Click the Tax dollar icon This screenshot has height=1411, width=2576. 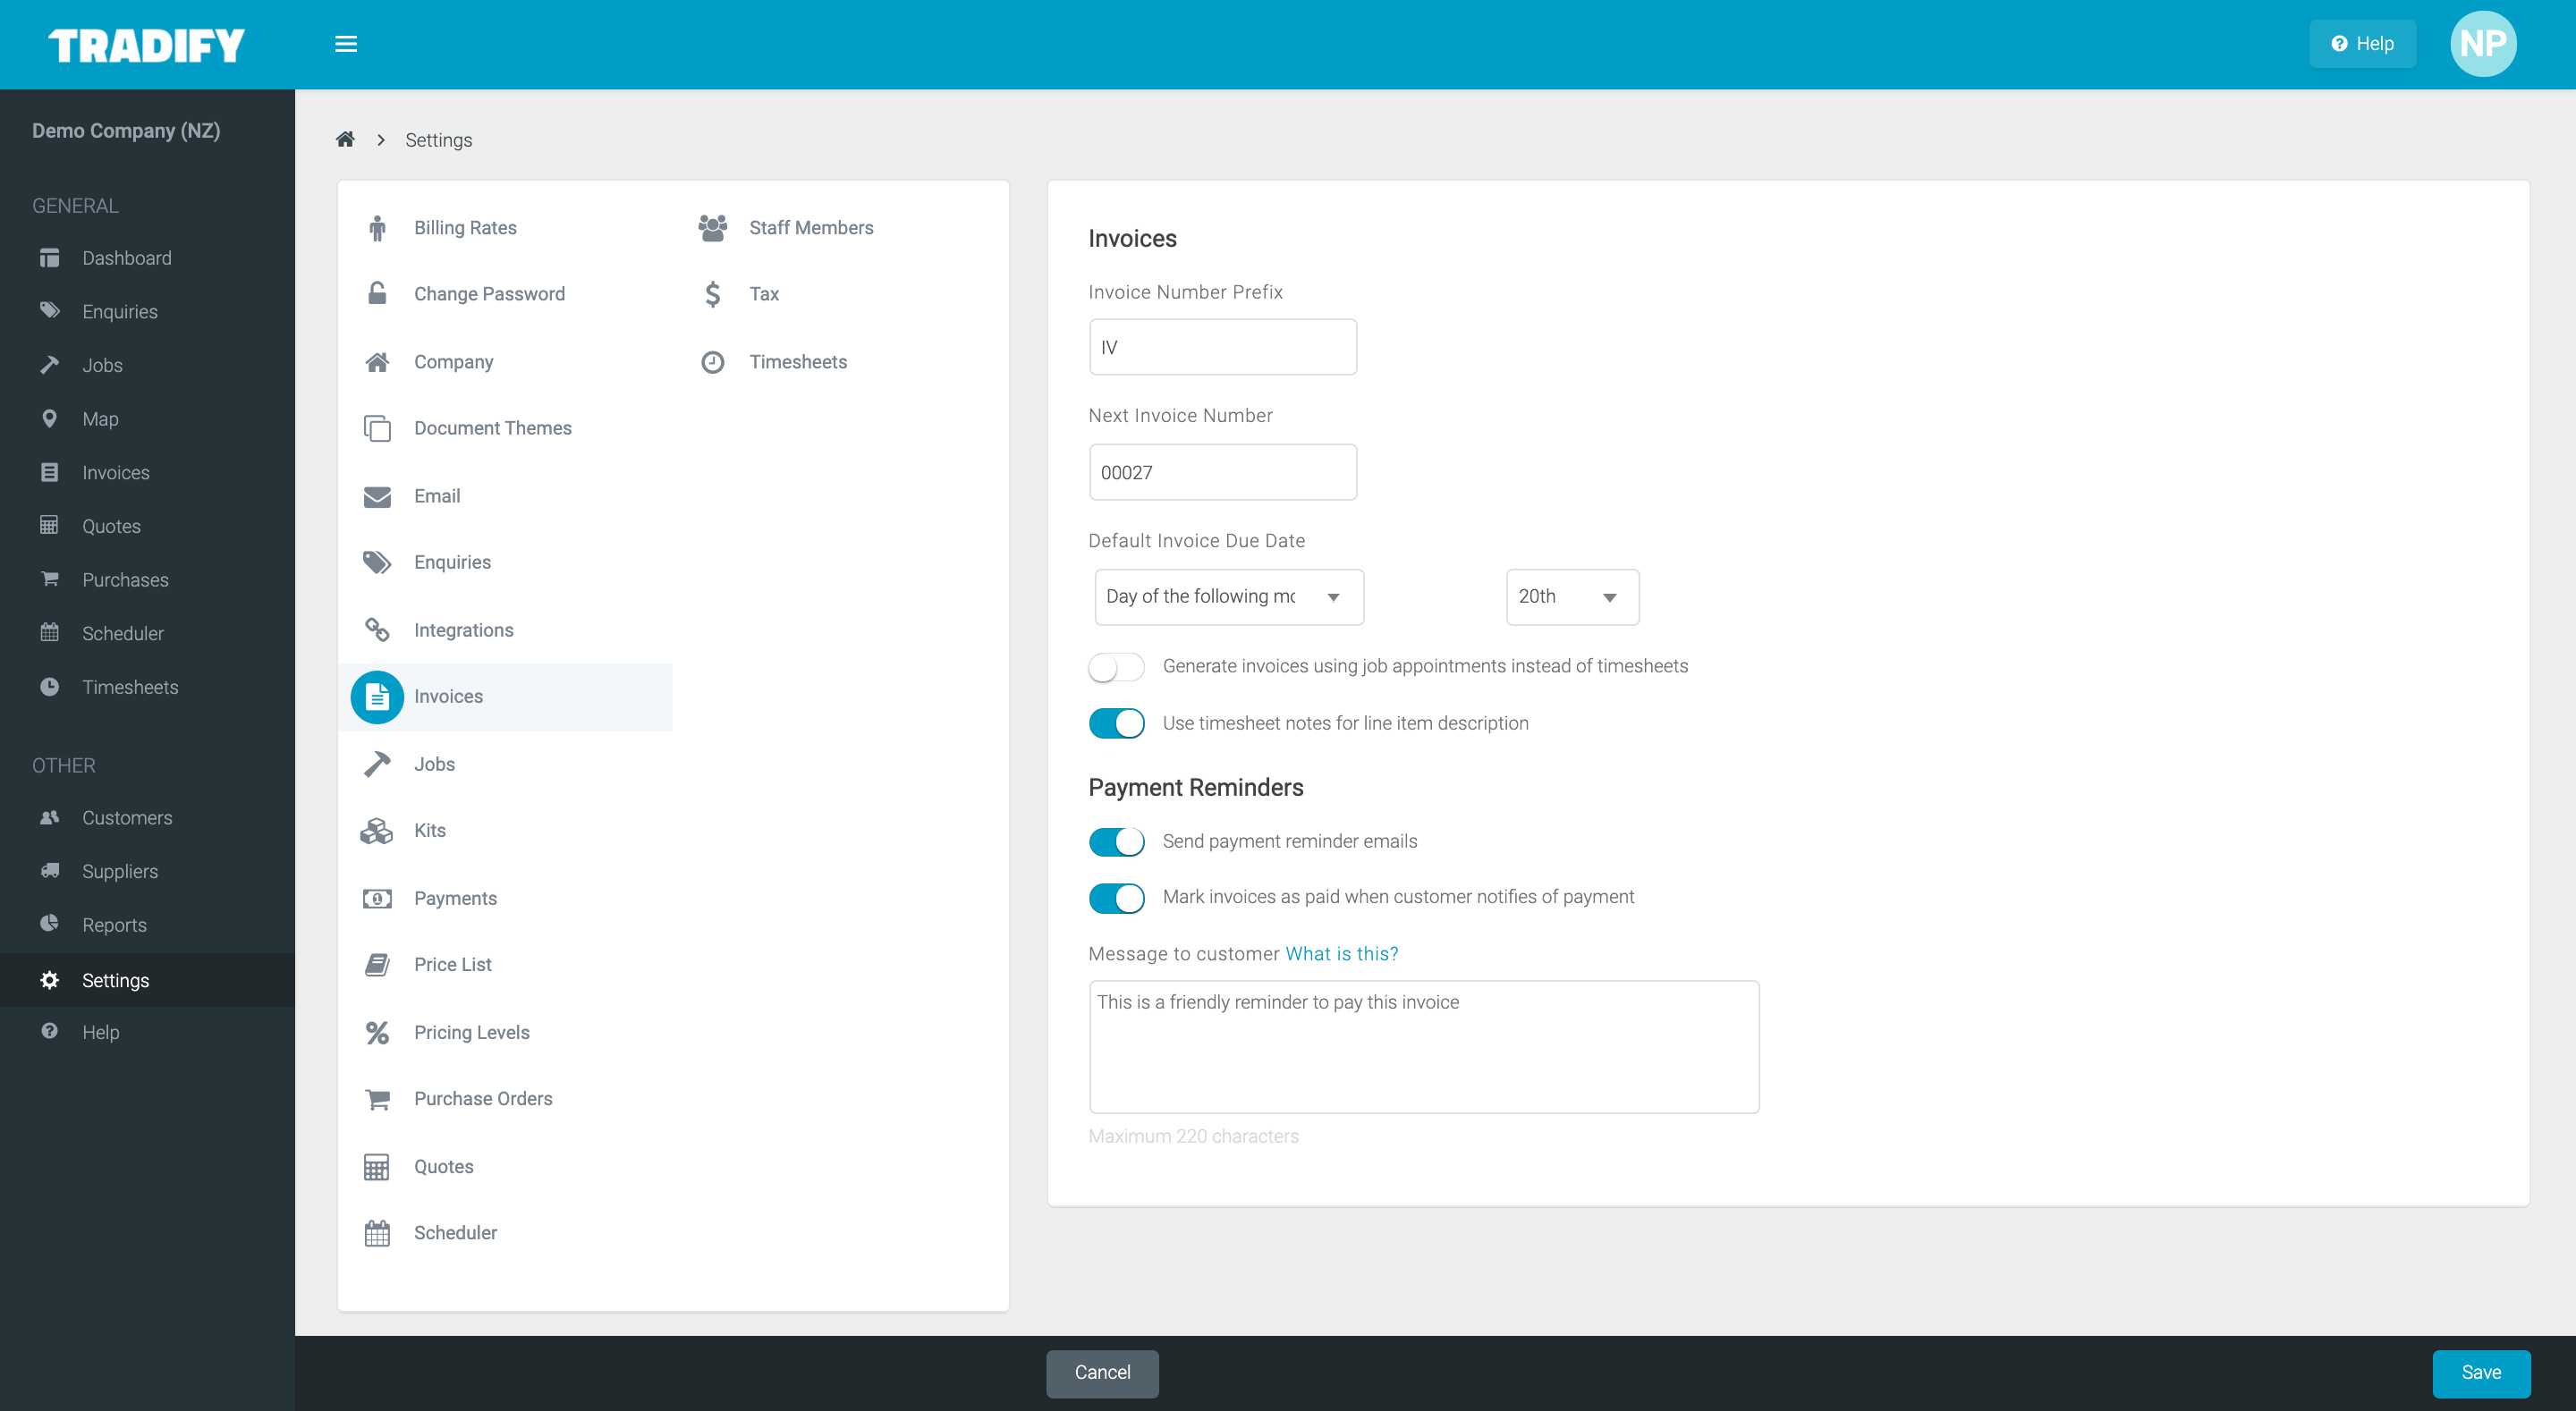pos(712,294)
